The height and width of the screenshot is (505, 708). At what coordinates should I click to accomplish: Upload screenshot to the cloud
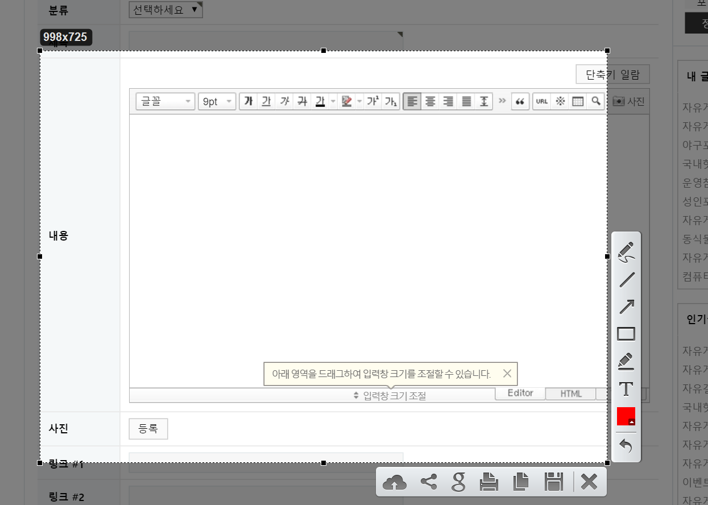pos(395,482)
